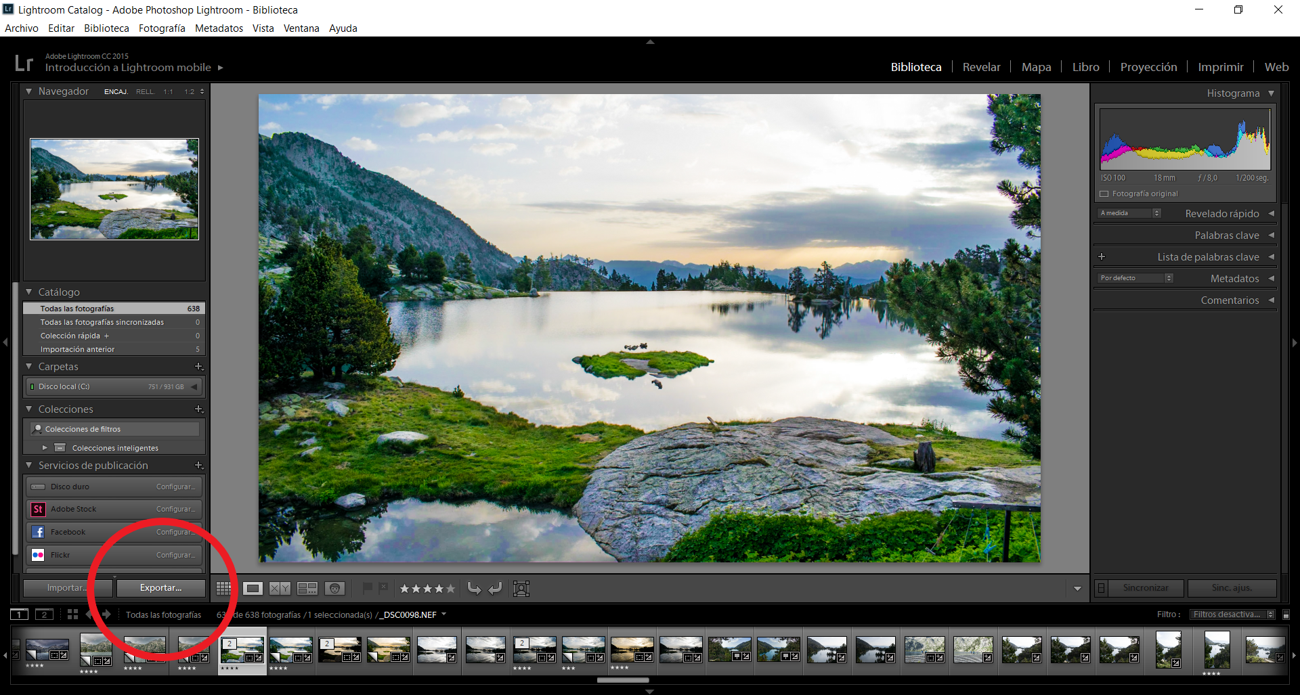Set rating with the fifth star
Screen dimensions: 1300x695
click(x=451, y=589)
